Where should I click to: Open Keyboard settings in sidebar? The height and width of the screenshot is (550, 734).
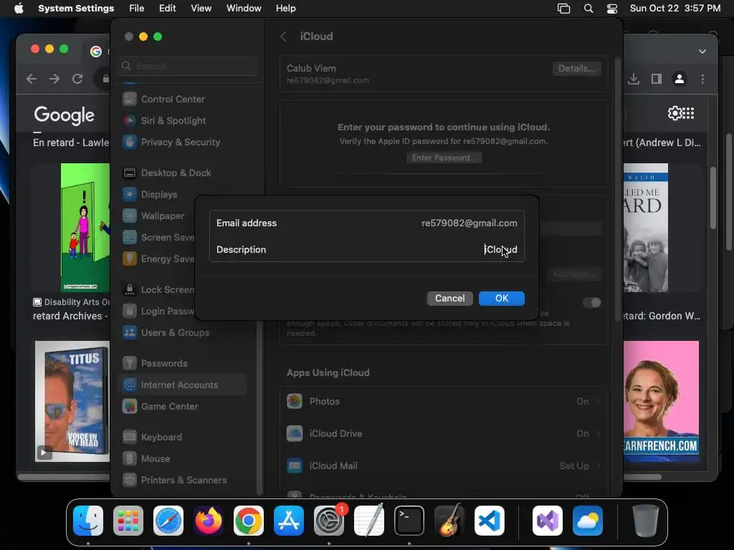click(x=161, y=438)
